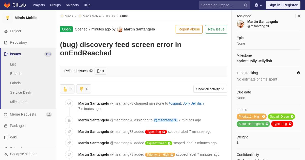Click the search magnifier icon
Screen dimensions: 305x160
[246, 5]
